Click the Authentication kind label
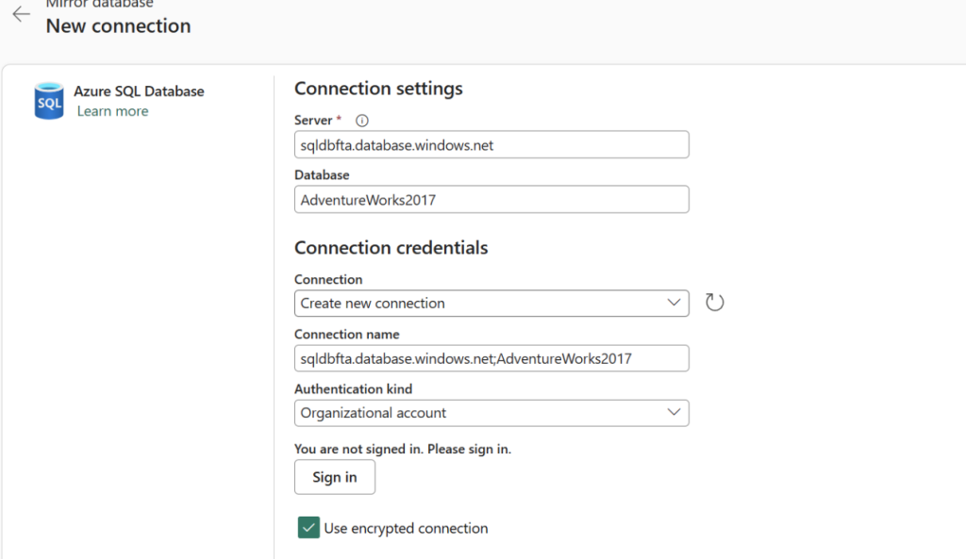The width and height of the screenshot is (966, 559). pyautogui.click(x=353, y=389)
